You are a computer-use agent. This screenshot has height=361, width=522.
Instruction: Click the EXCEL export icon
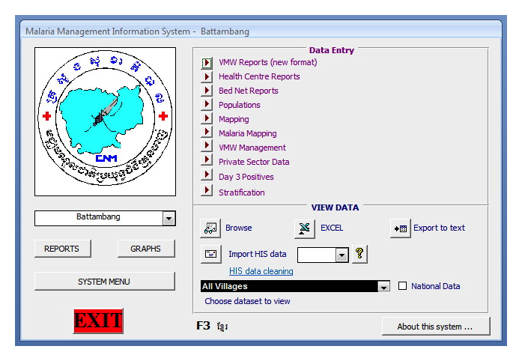pos(303,228)
